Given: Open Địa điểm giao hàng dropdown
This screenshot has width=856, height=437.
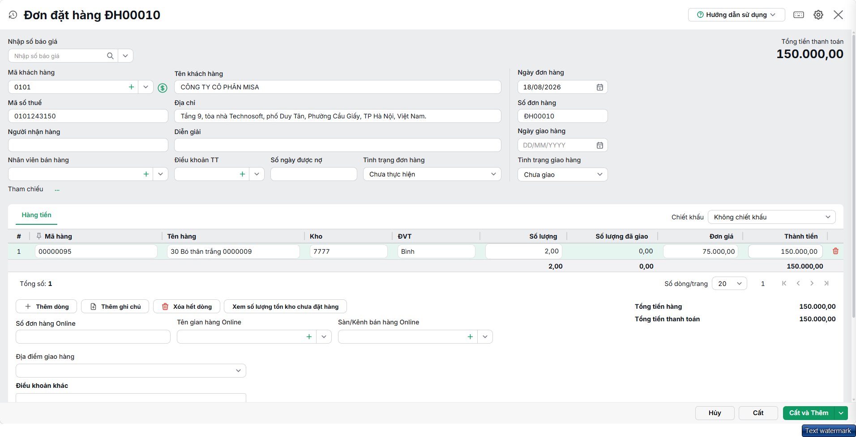Looking at the screenshot, I should coord(131,371).
